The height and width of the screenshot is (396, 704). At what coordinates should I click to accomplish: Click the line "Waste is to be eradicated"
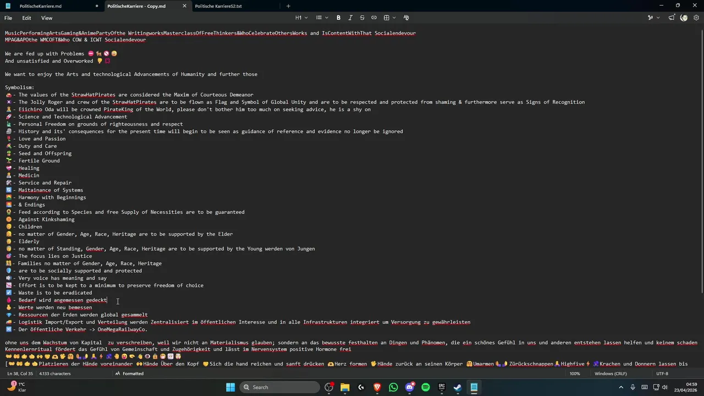[55, 293]
